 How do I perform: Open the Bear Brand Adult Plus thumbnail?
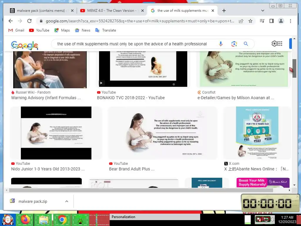(x=163, y=133)
